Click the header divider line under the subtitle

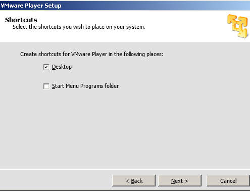(x=125, y=42)
